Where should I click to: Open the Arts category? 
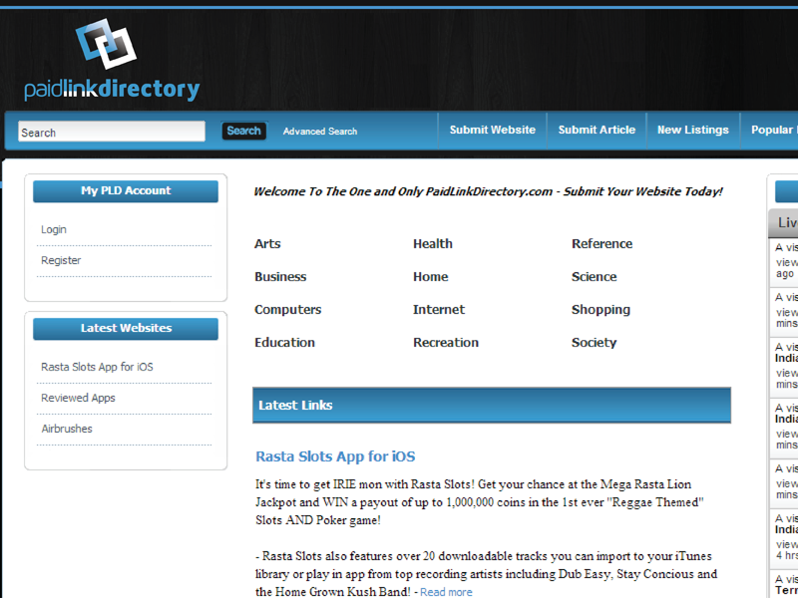tap(267, 243)
